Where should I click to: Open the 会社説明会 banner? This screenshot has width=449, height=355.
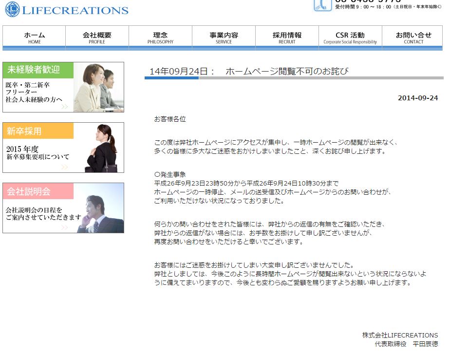coord(63,208)
